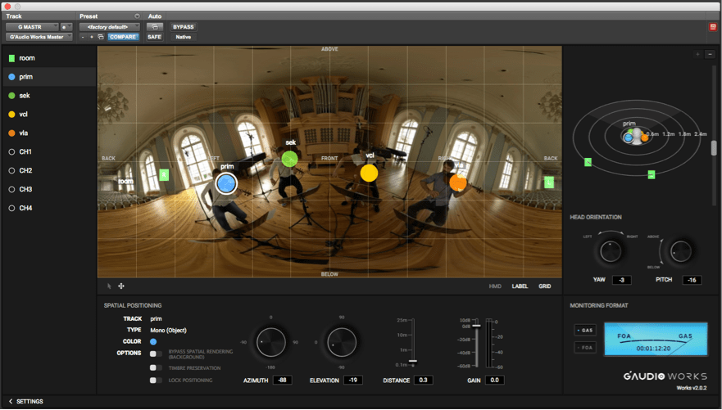Select the pointer tool icon below video

109,286
